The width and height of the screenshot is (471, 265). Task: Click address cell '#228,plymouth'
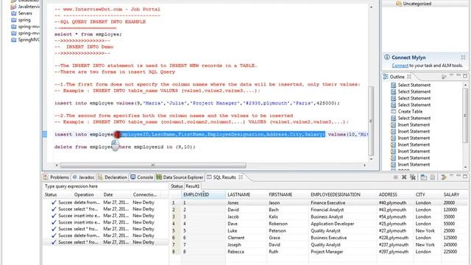point(394,238)
